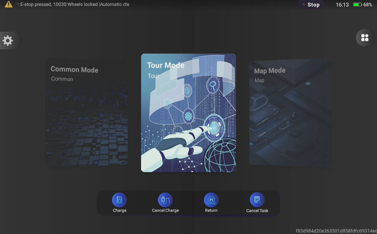Tap the Cancel Task icon
The image size is (377, 234).
(x=257, y=200)
